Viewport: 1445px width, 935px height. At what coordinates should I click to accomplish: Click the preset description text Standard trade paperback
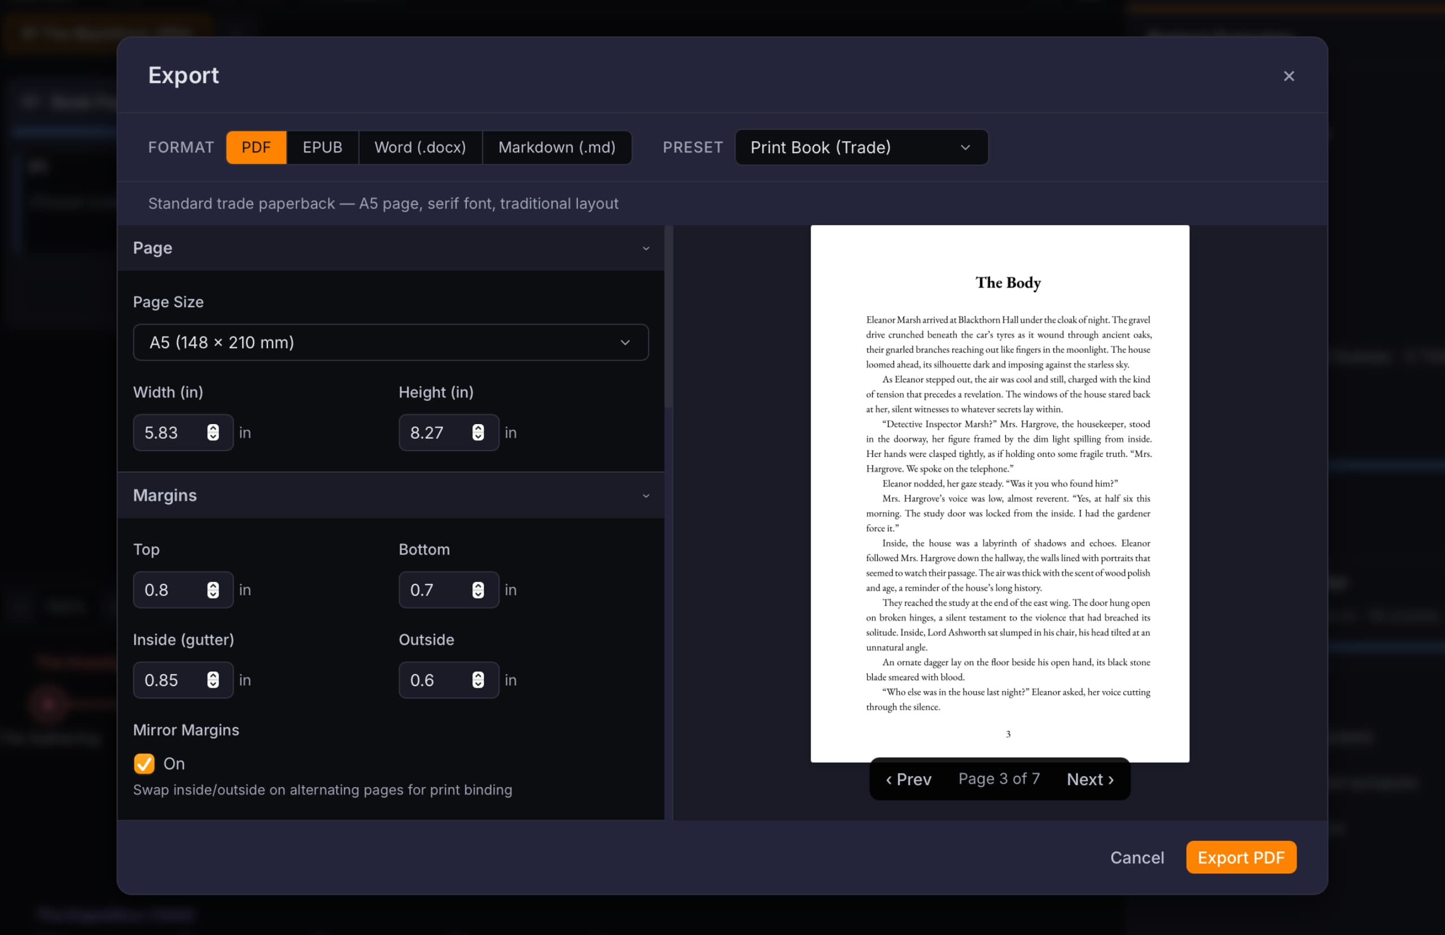[x=383, y=203]
